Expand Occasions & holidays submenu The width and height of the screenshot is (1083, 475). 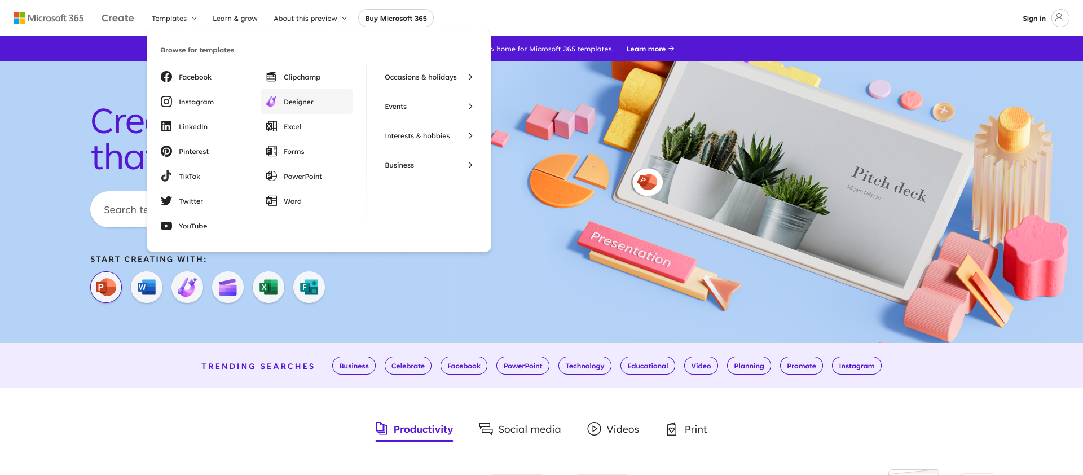click(429, 77)
